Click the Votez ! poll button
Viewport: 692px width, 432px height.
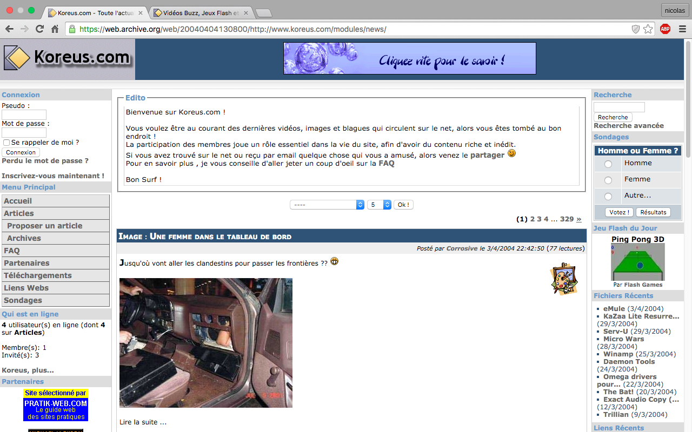[618, 212]
